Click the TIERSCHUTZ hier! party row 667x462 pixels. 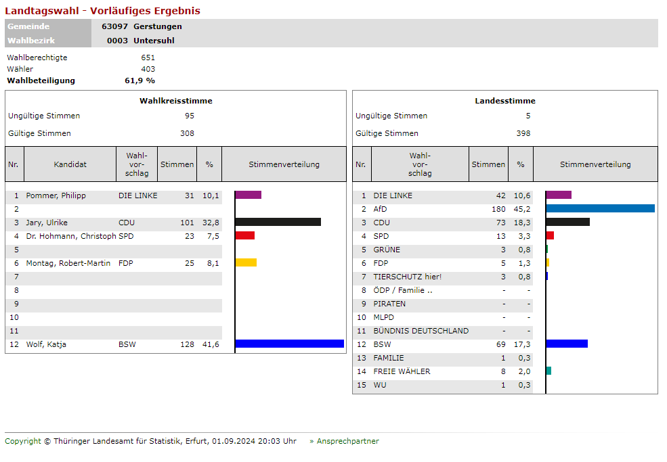[407, 277]
